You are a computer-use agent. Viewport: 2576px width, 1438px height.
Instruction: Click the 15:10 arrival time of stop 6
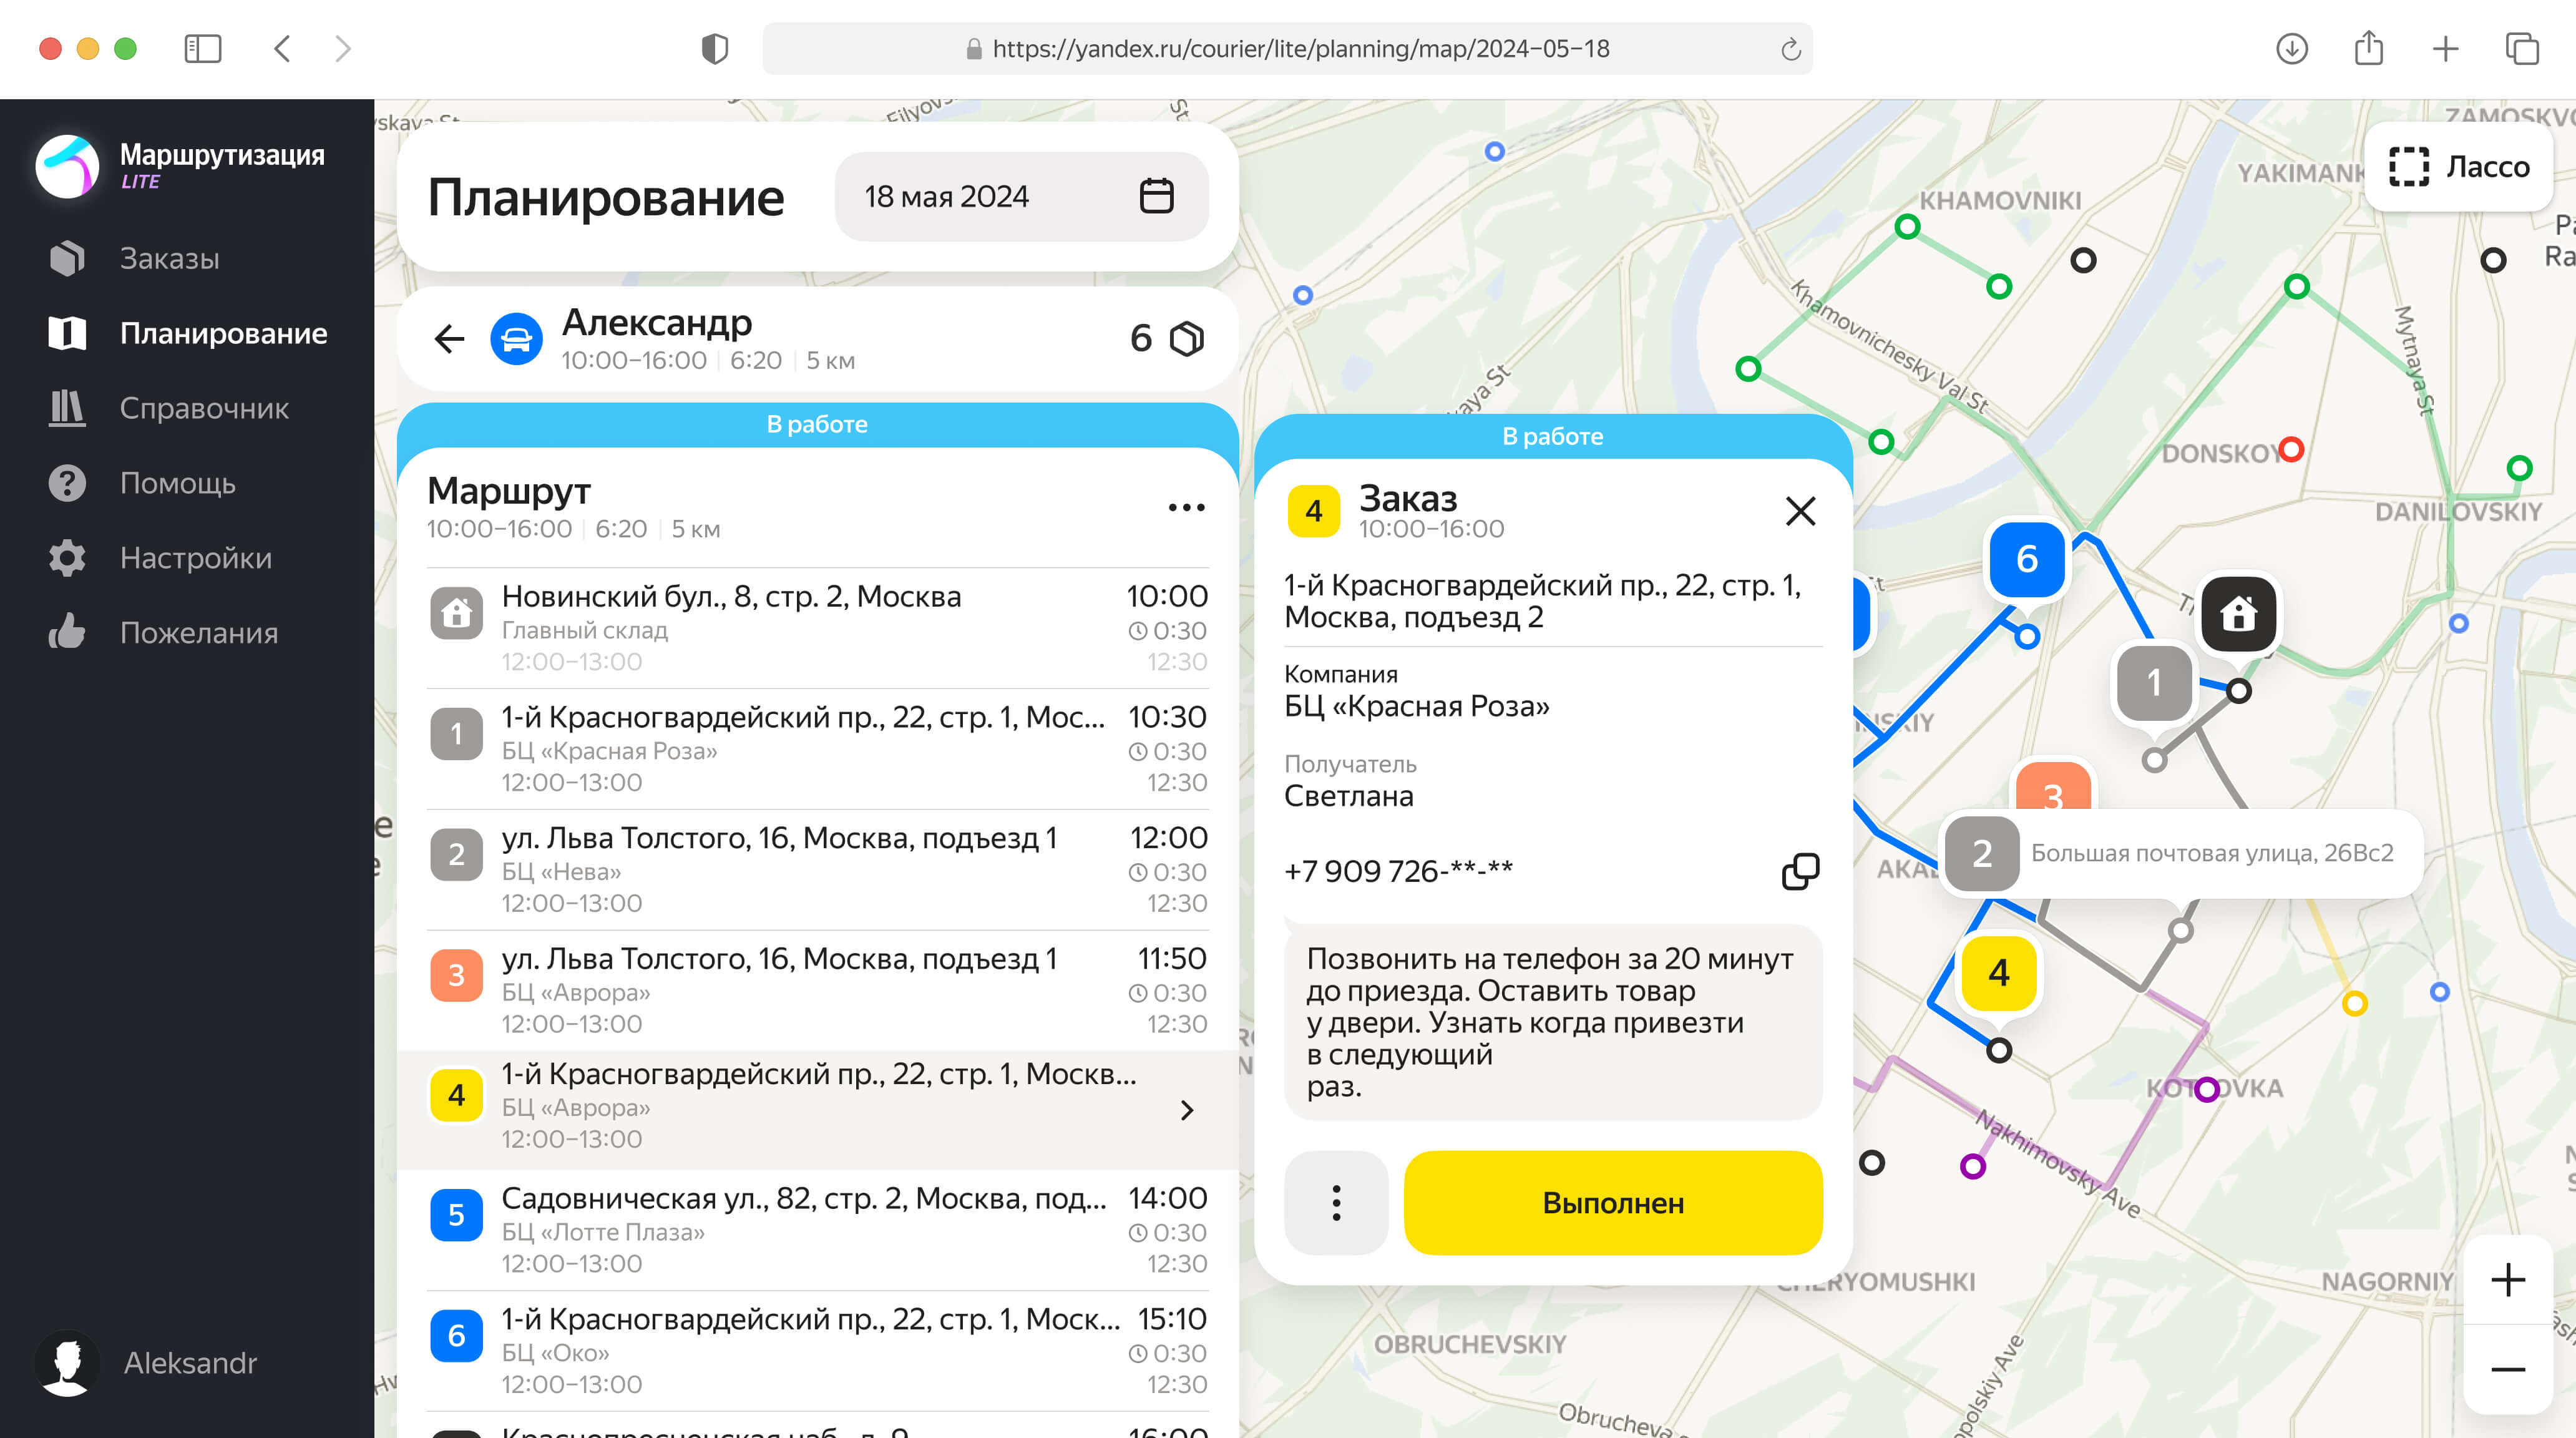point(1172,1319)
